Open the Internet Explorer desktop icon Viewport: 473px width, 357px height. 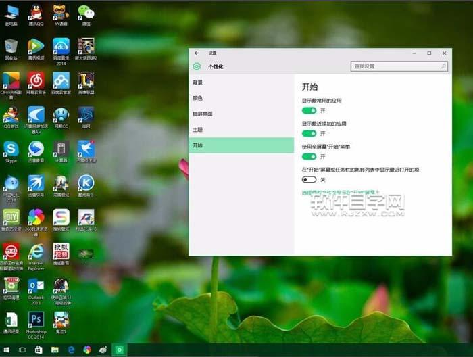click(x=36, y=257)
